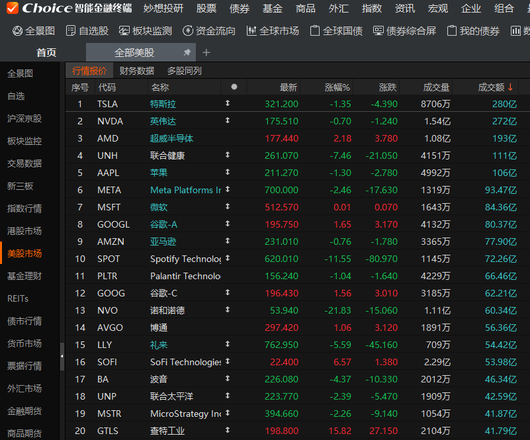The height and width of the screenshot is (440, 530).
Task: Click the Choice logo icon
Action: click(12, 8)
